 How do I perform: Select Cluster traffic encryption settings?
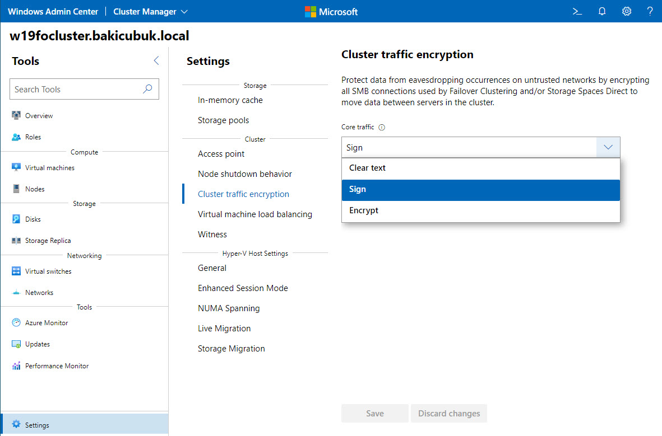(244, 194)
